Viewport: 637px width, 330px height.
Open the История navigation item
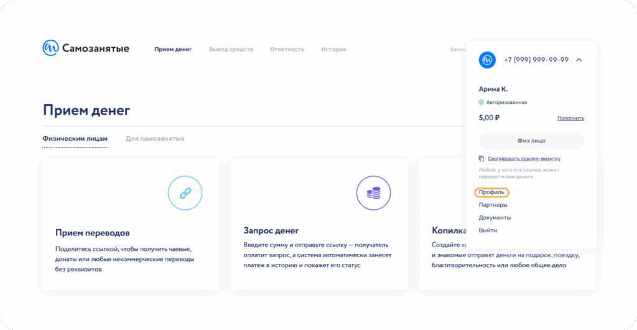click(x=333, y=49)
